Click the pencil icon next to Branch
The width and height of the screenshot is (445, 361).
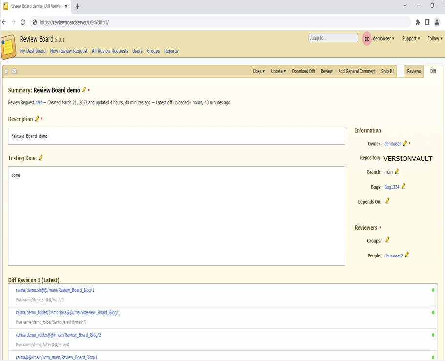pos(397,171)
